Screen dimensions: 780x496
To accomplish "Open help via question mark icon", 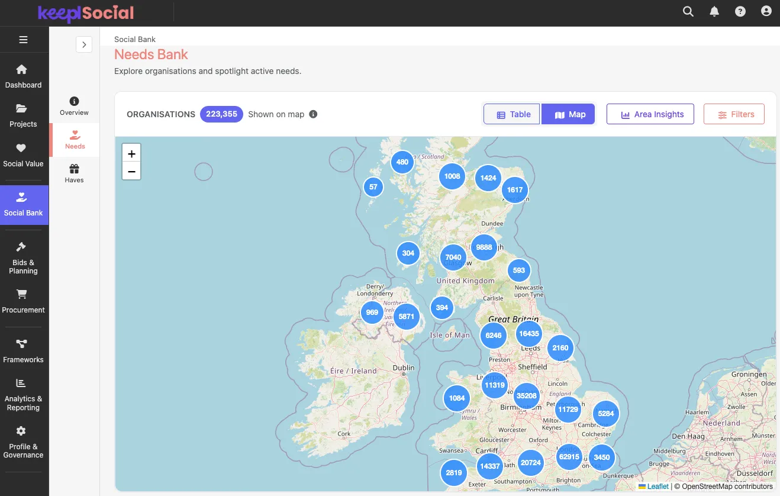I will 740,11.
